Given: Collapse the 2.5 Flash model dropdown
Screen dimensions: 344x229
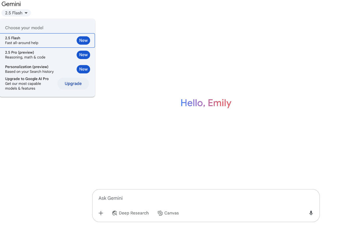Looking at the screenshot, I should [x=16, y=13].
